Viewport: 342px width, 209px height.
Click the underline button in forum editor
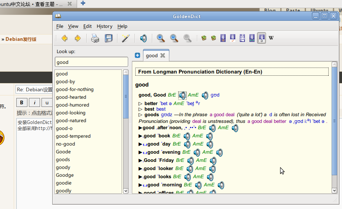click(47, 102)
